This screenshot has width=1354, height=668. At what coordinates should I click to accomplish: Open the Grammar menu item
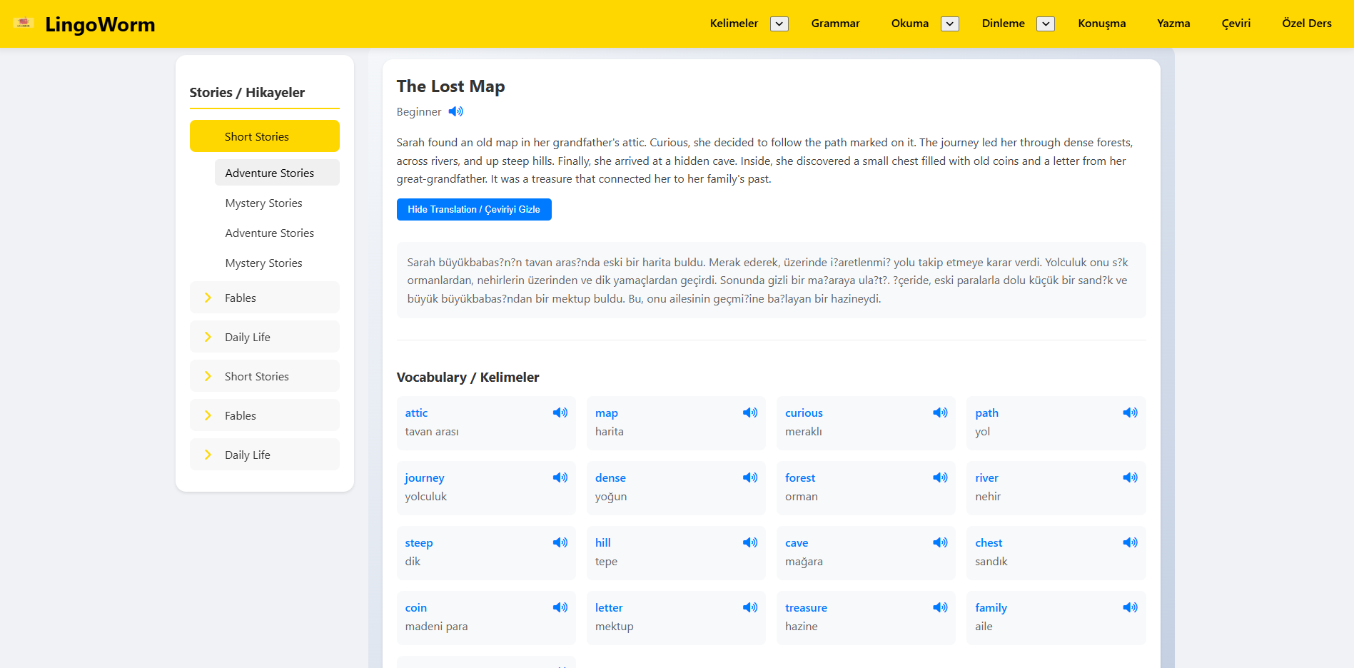tap(835, 23)
